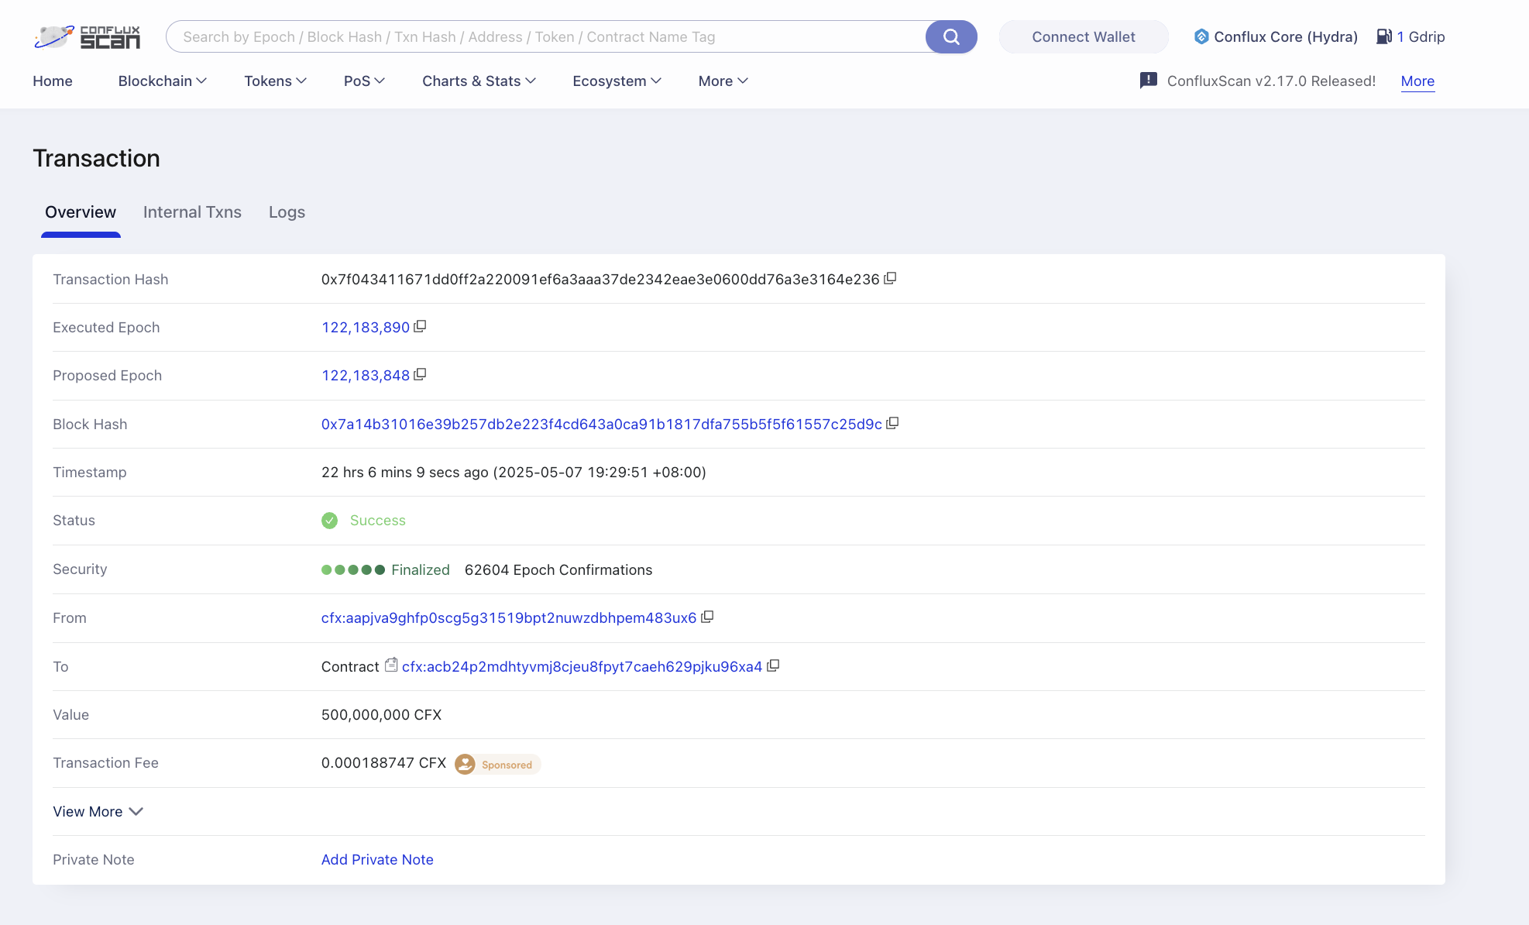This screenshot has height=925, width=1529.
Task: Click the gas pump Gdrip icon
Action: tap(1384, 36)
